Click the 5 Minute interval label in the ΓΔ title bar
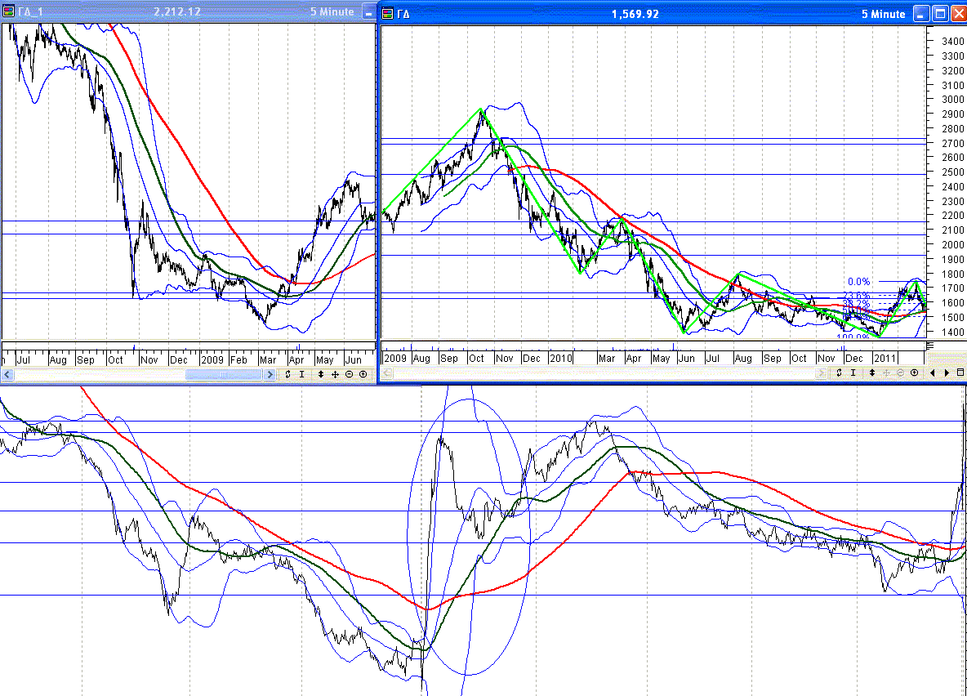This screenshot has width=967, height=696. (883, 14)
